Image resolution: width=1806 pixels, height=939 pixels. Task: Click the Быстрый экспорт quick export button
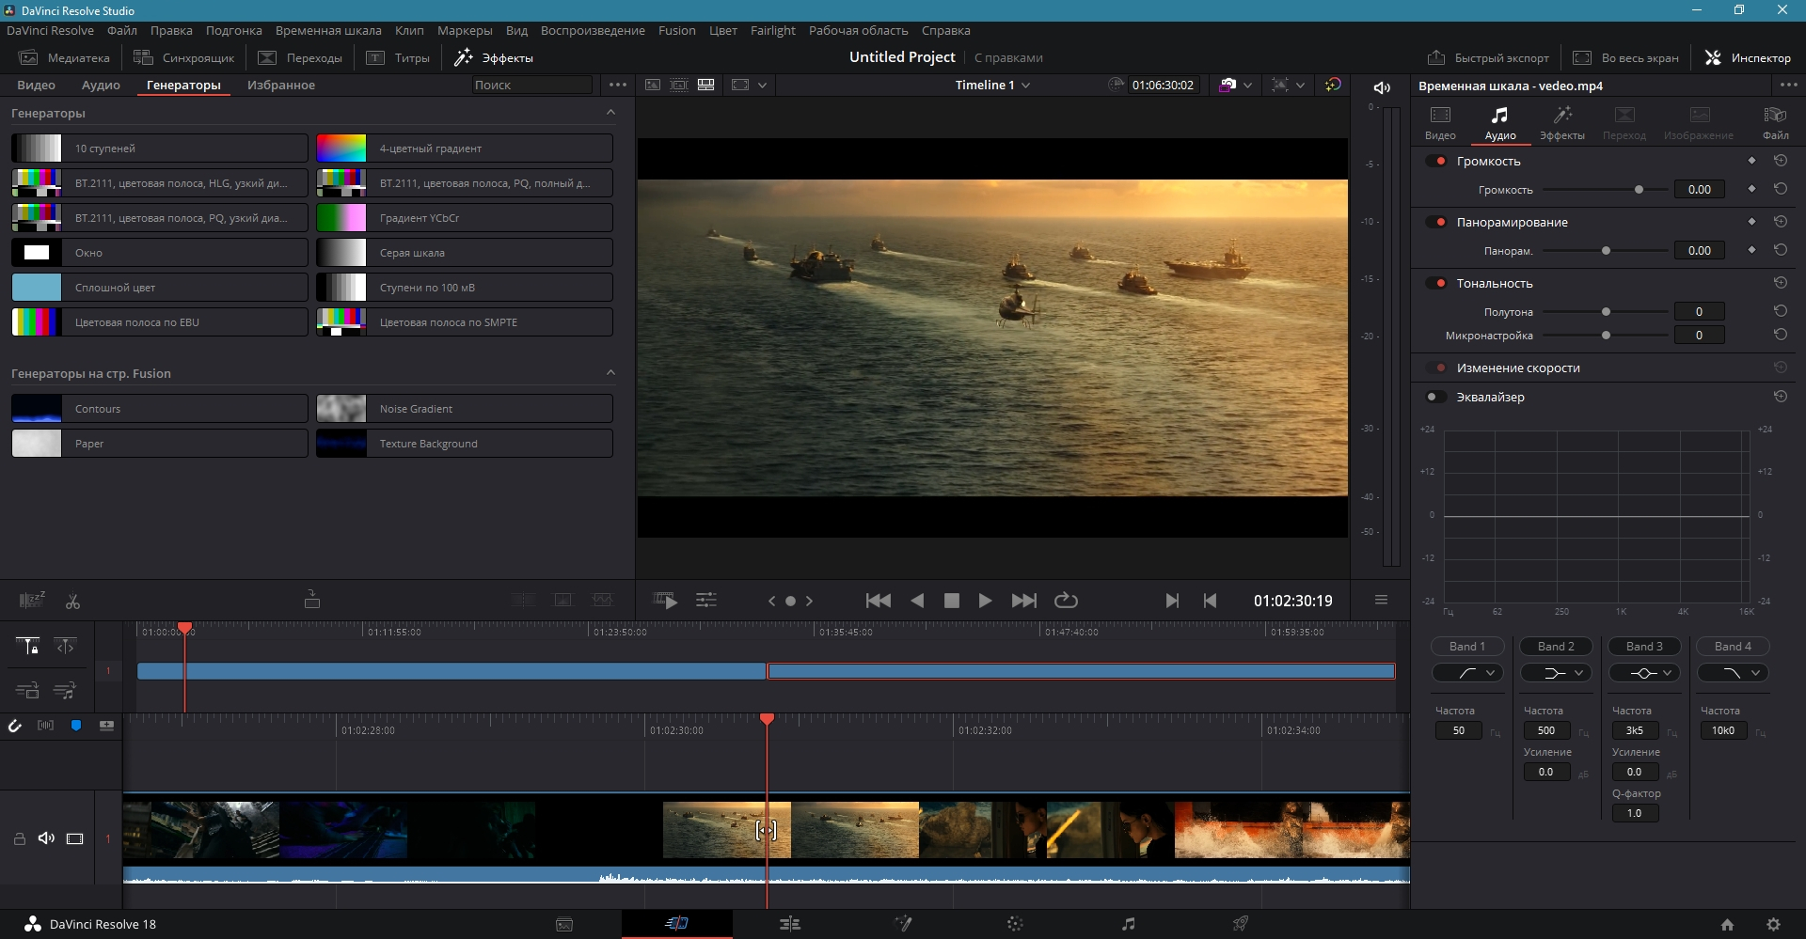tap(1488, 57)
